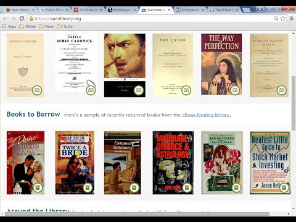Image resolution: width=296 pixels, height=222 pixels.
Task: Open The Crisis book cover
Action: coord(173,65)
